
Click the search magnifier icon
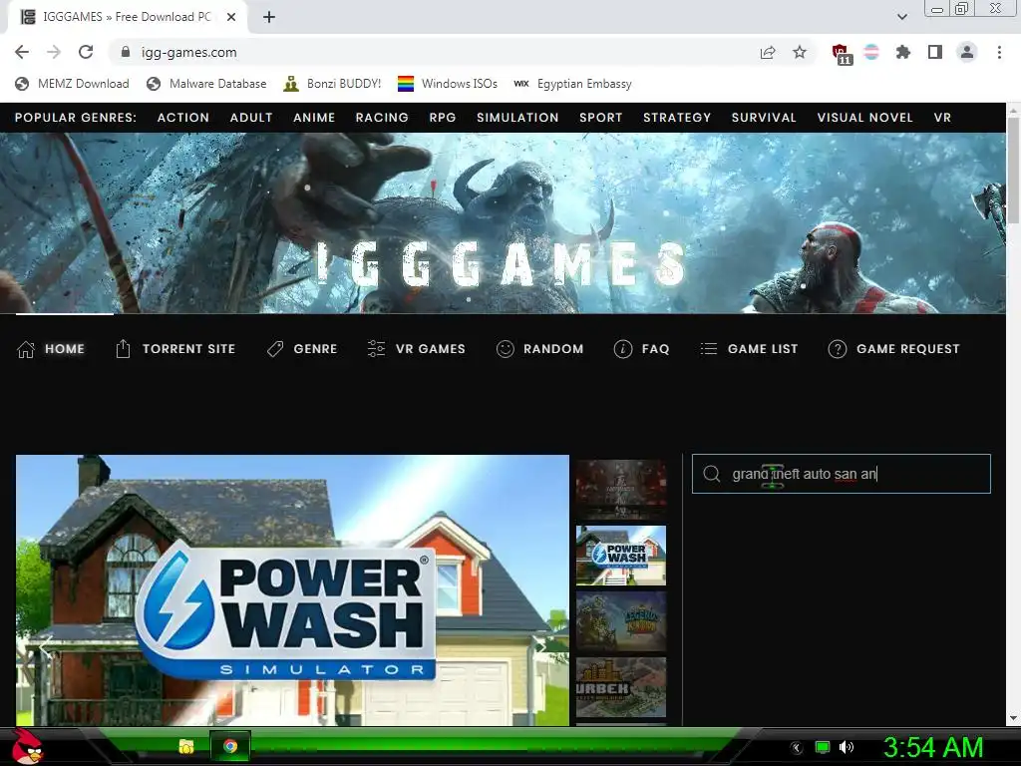712,474
